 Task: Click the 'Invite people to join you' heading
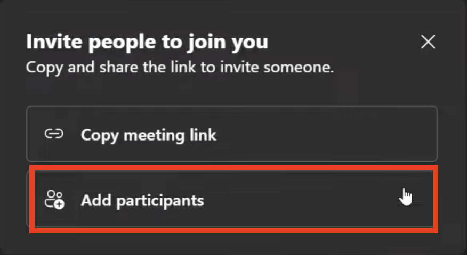147,42
